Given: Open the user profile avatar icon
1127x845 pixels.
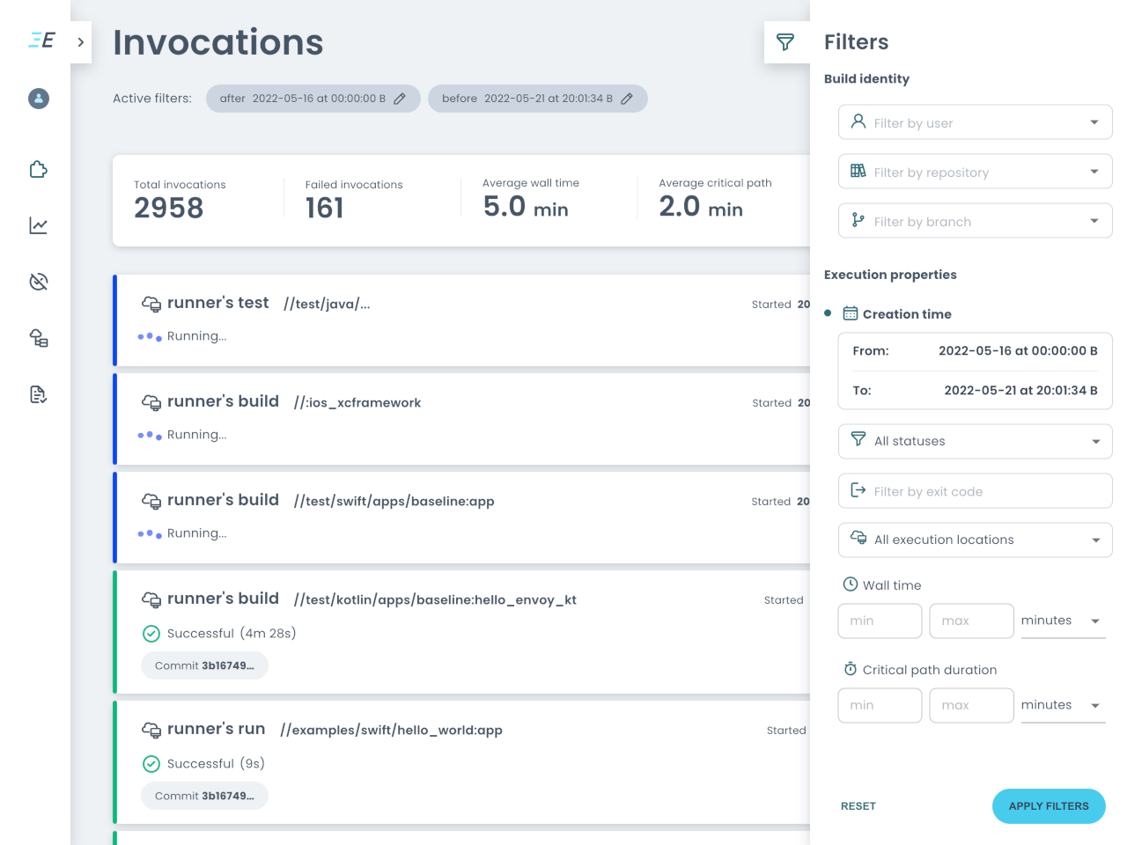Looking at the screenshot, I should [x=39, y=99].
